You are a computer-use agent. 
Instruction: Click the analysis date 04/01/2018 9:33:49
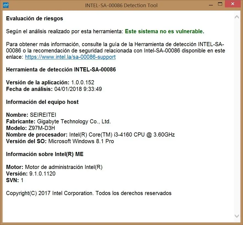pyautogui.click(x=78, y=89)
